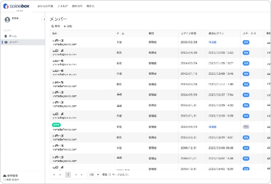This screenshot has height=184, width=271.
Task: Select page 1 in the pagination
Action: [68, 175]
